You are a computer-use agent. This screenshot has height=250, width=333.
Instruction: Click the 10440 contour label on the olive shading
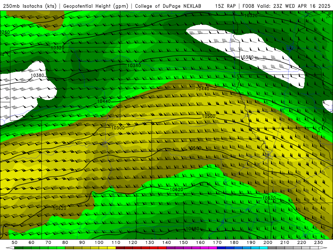coord(202,89)
